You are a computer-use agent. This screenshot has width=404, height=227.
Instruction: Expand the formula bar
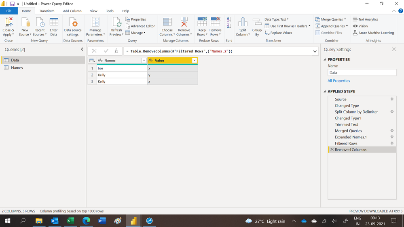click(x=315, y=51)
